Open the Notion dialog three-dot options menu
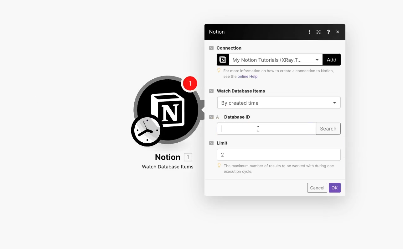 309,32
